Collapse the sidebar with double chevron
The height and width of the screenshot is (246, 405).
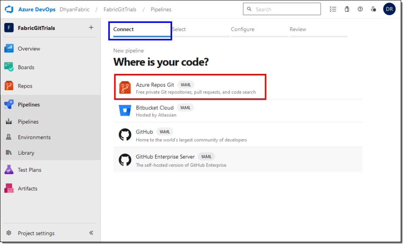click(91, 233)
